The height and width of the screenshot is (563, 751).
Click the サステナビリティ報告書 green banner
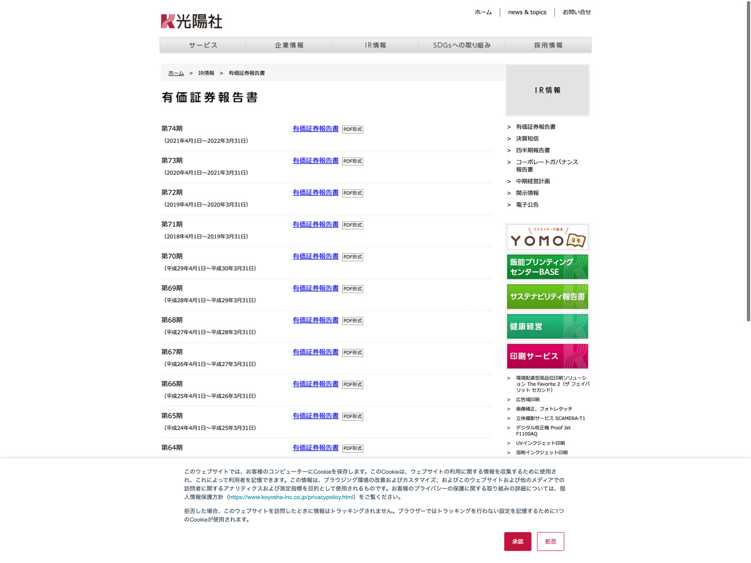click(x=547, y=297)
